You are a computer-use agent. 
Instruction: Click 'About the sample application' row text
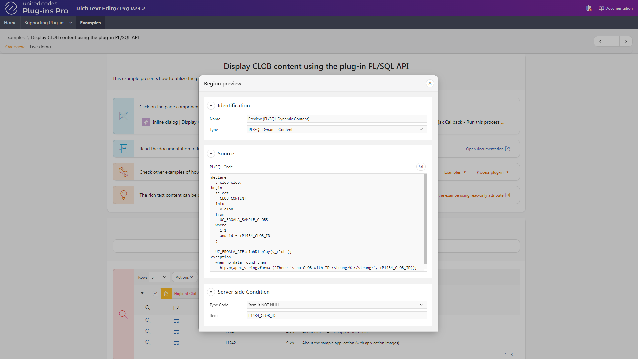(351, 343)
